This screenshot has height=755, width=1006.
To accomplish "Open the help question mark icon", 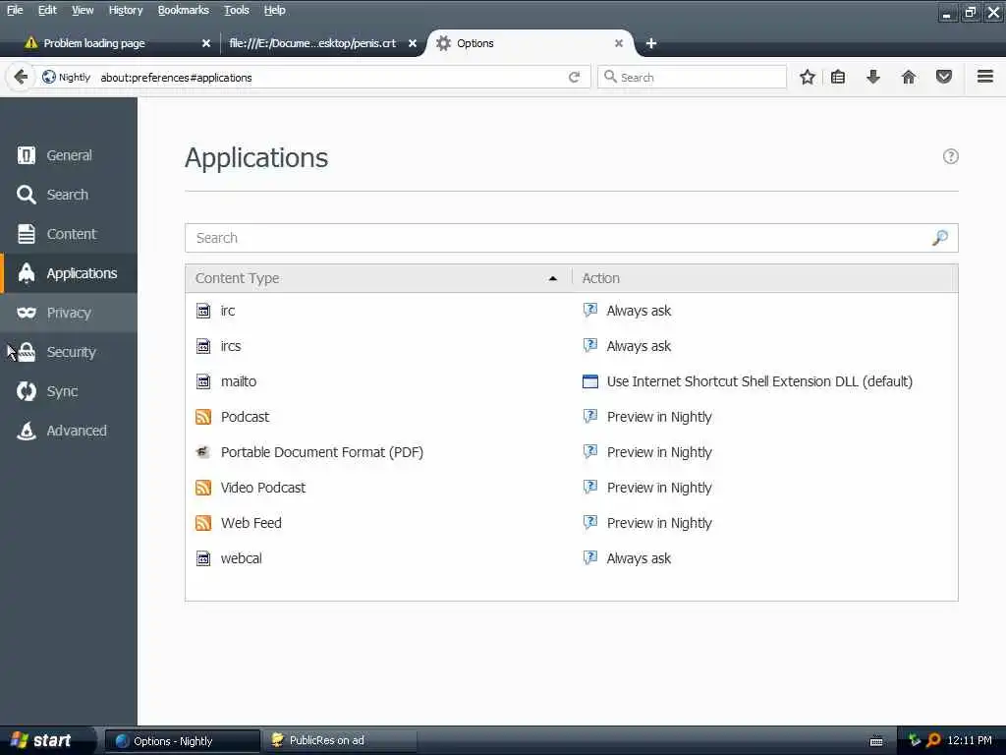I will 950,156.
